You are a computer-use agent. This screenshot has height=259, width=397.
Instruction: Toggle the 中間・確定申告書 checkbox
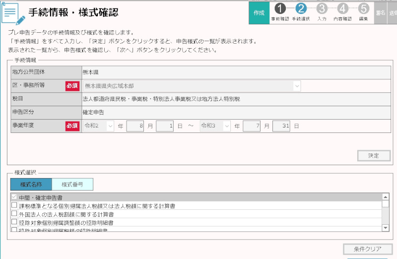[x=14, y=197]
